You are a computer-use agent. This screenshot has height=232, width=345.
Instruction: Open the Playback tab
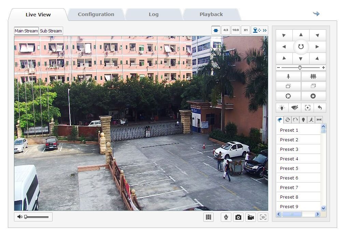[x=211, y=14]
